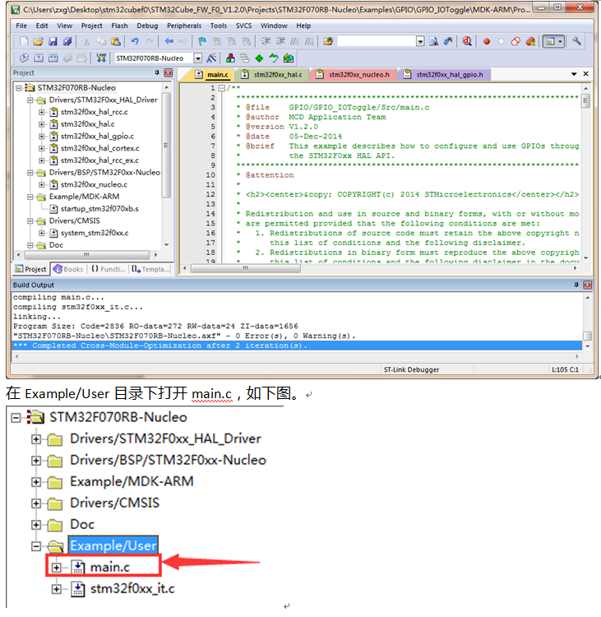Toggle pin on the Project panel
This screenshot has width=601, height=617.
tap(157, 72)
